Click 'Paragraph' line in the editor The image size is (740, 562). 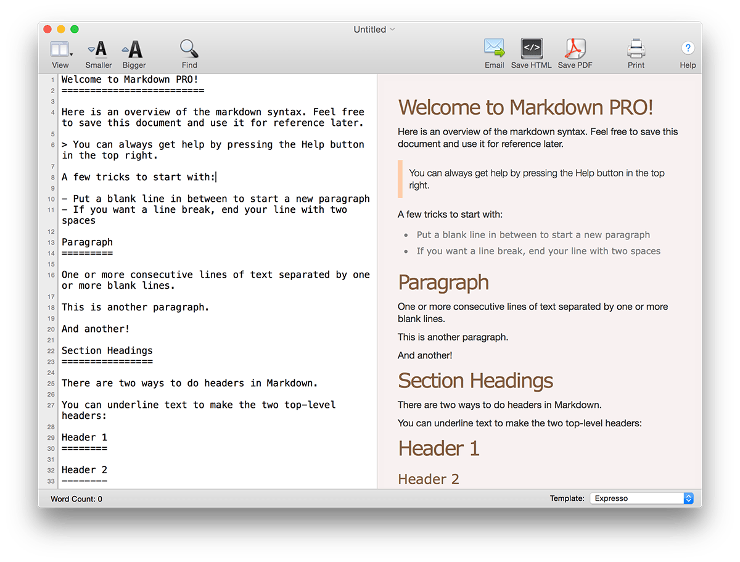pos(87,242)
